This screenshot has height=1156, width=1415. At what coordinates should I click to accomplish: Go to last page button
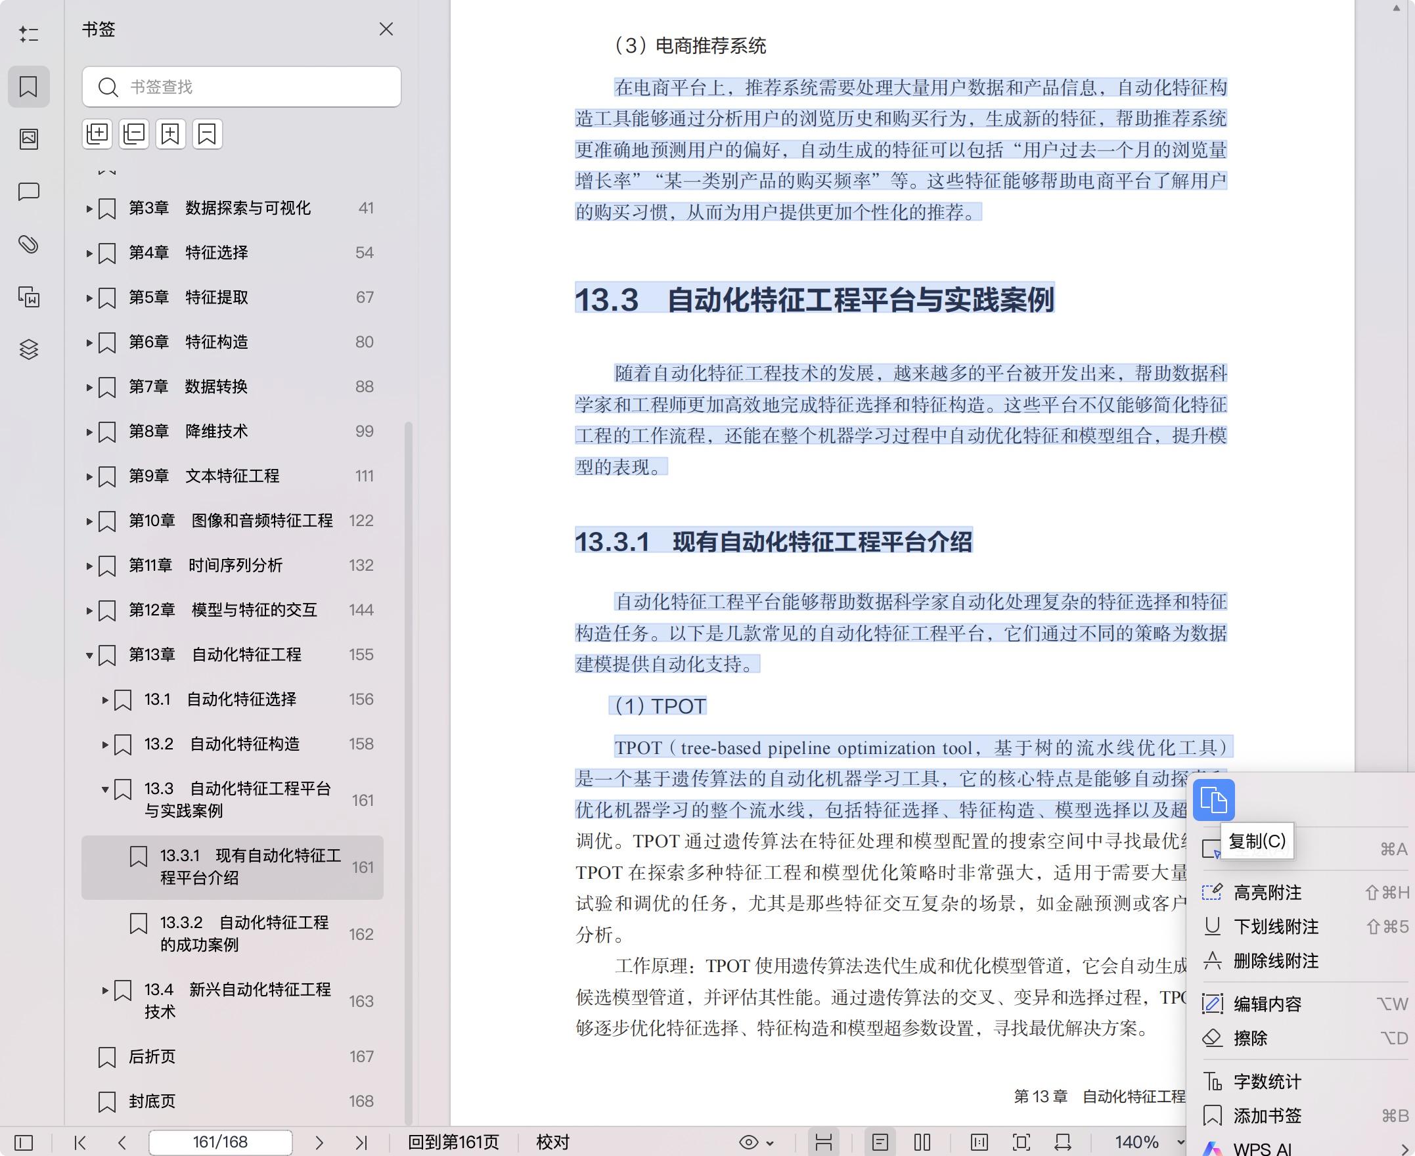coord(361,1143)
